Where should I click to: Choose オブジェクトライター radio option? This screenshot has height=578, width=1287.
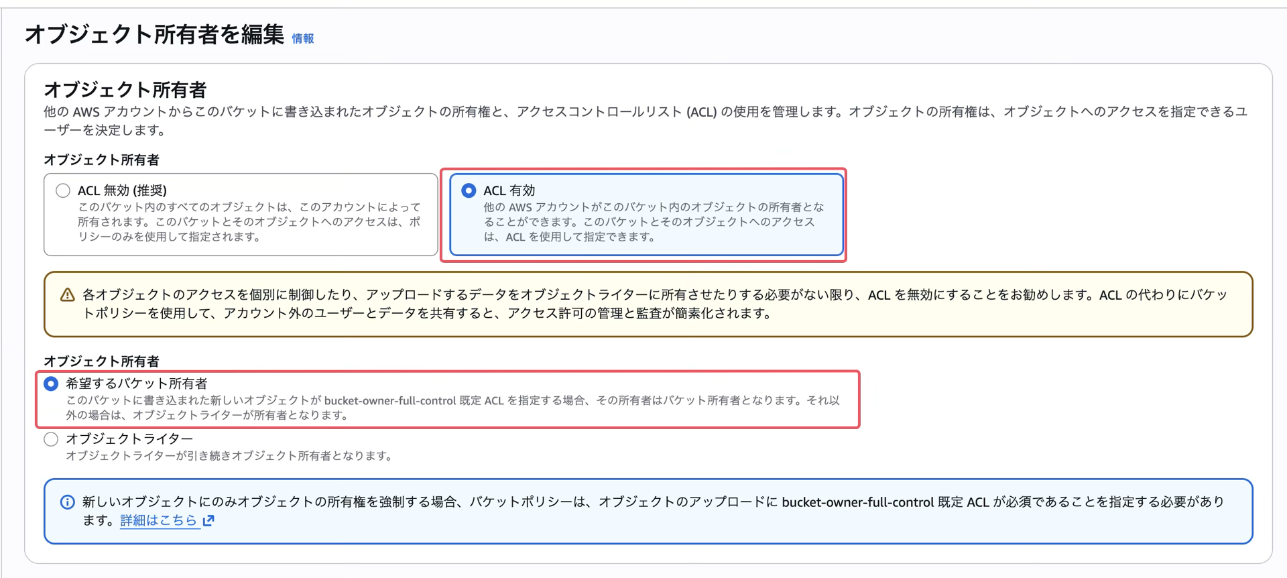[51, 439]
